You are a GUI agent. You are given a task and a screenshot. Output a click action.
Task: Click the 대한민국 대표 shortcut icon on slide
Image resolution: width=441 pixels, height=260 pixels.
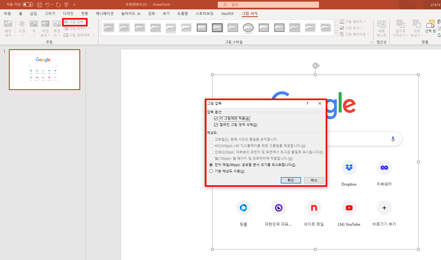click(278, 208)
